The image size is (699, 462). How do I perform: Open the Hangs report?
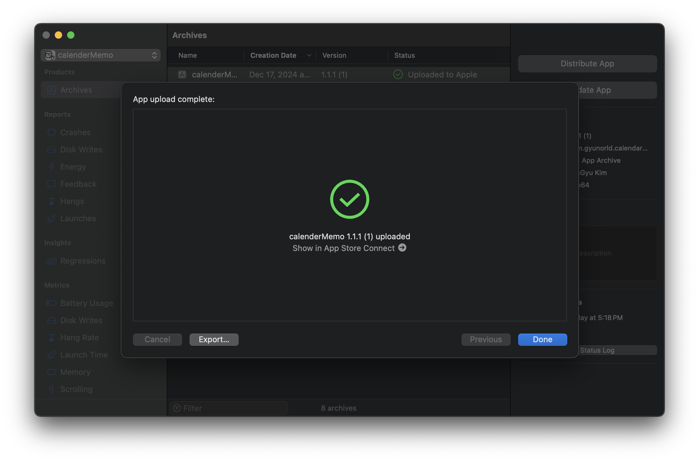coord(72,201)
